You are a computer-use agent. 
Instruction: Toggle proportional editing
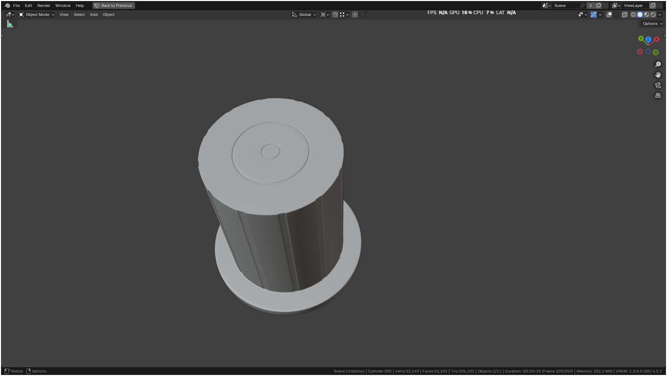(355, 15)
